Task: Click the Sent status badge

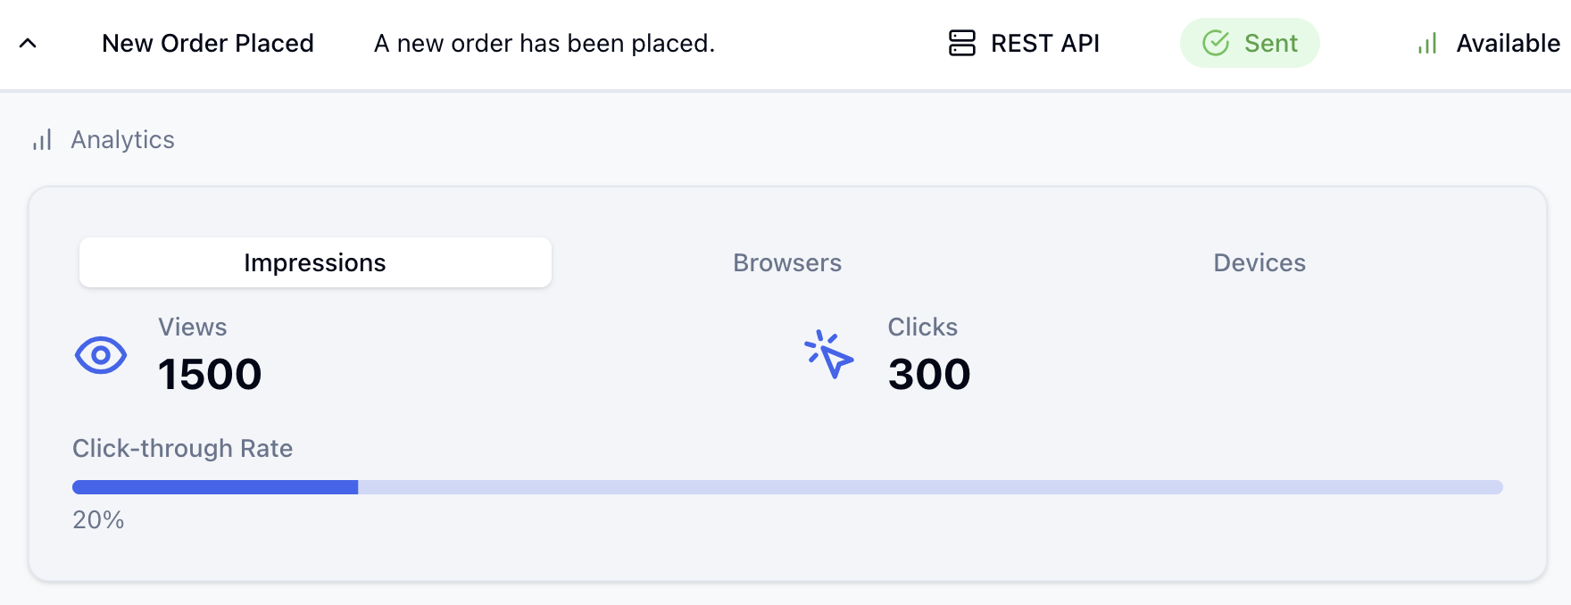Action: click(1250, 43)
